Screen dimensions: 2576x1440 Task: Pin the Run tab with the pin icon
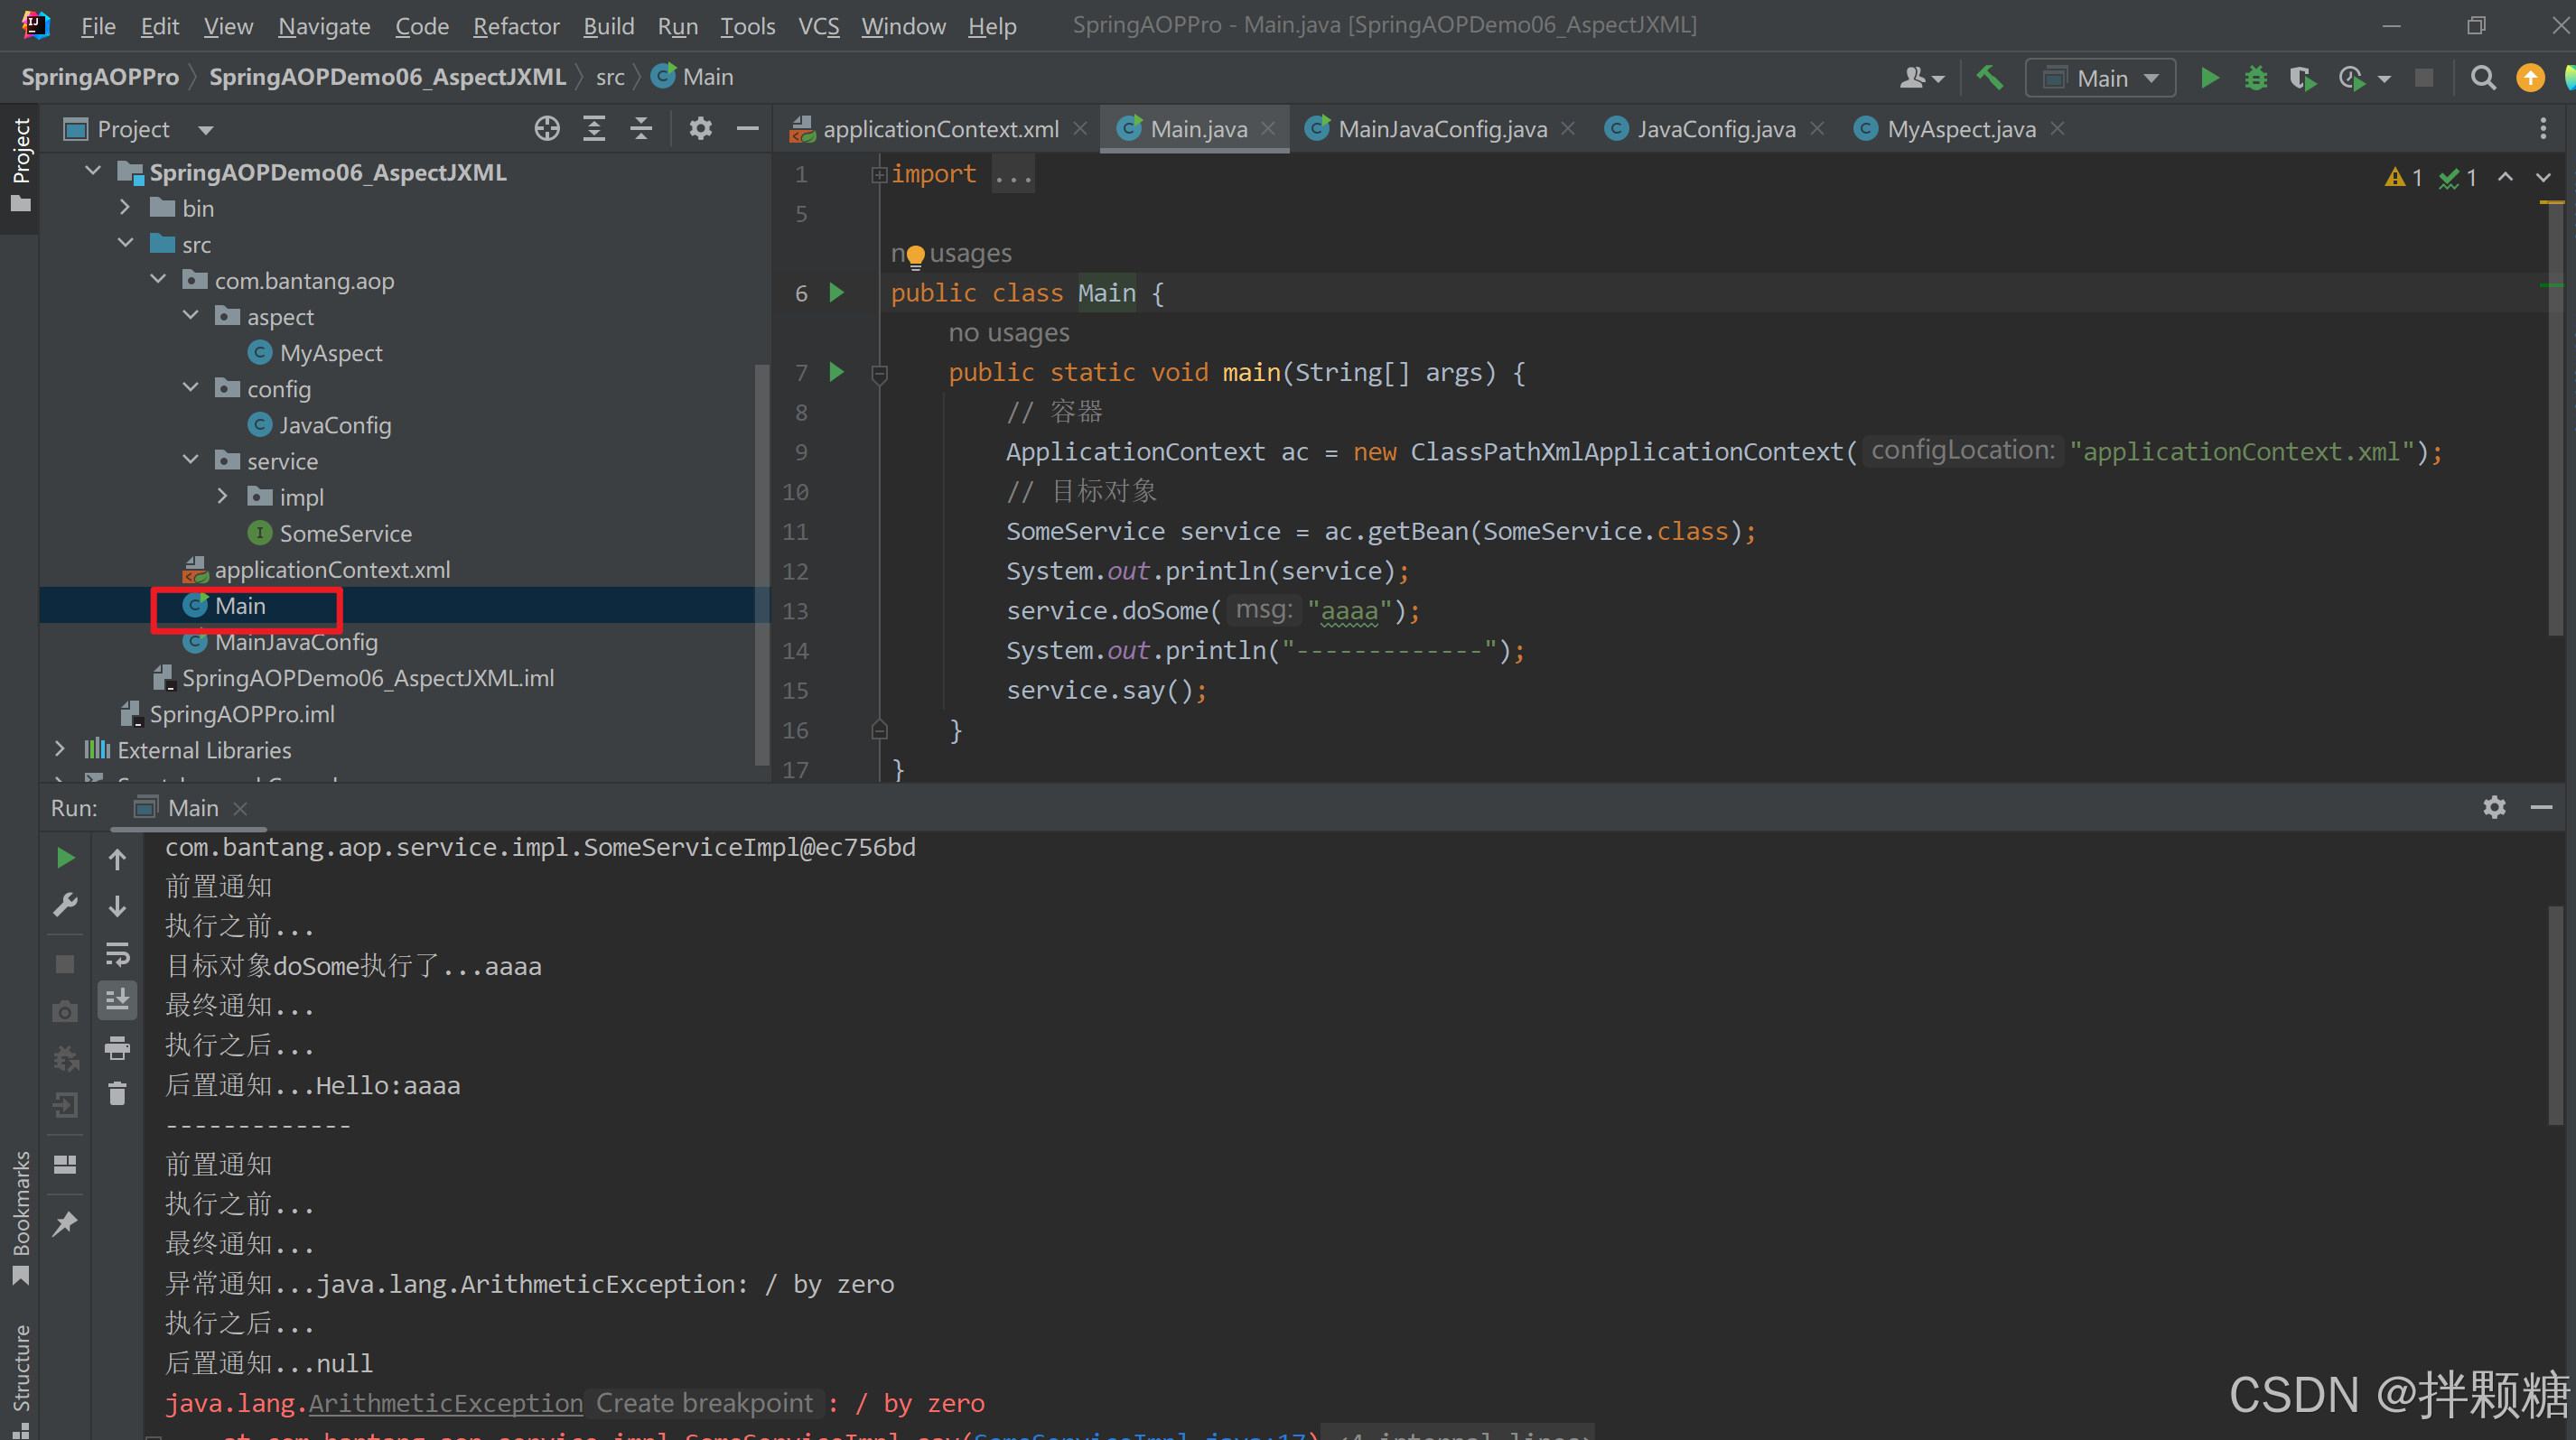[x=65, y=1223]
